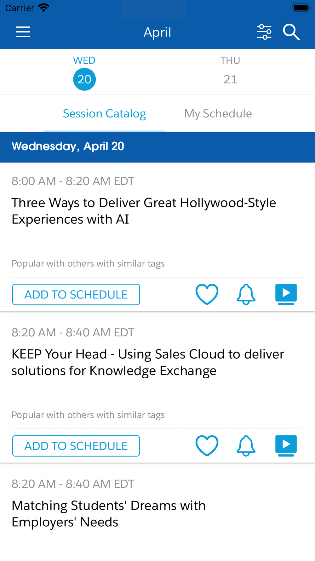Select the Session Catalog tab
Screen dimensions: 315x561
(104, 114)
